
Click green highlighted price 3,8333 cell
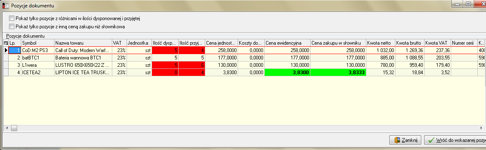click(338, 72)
